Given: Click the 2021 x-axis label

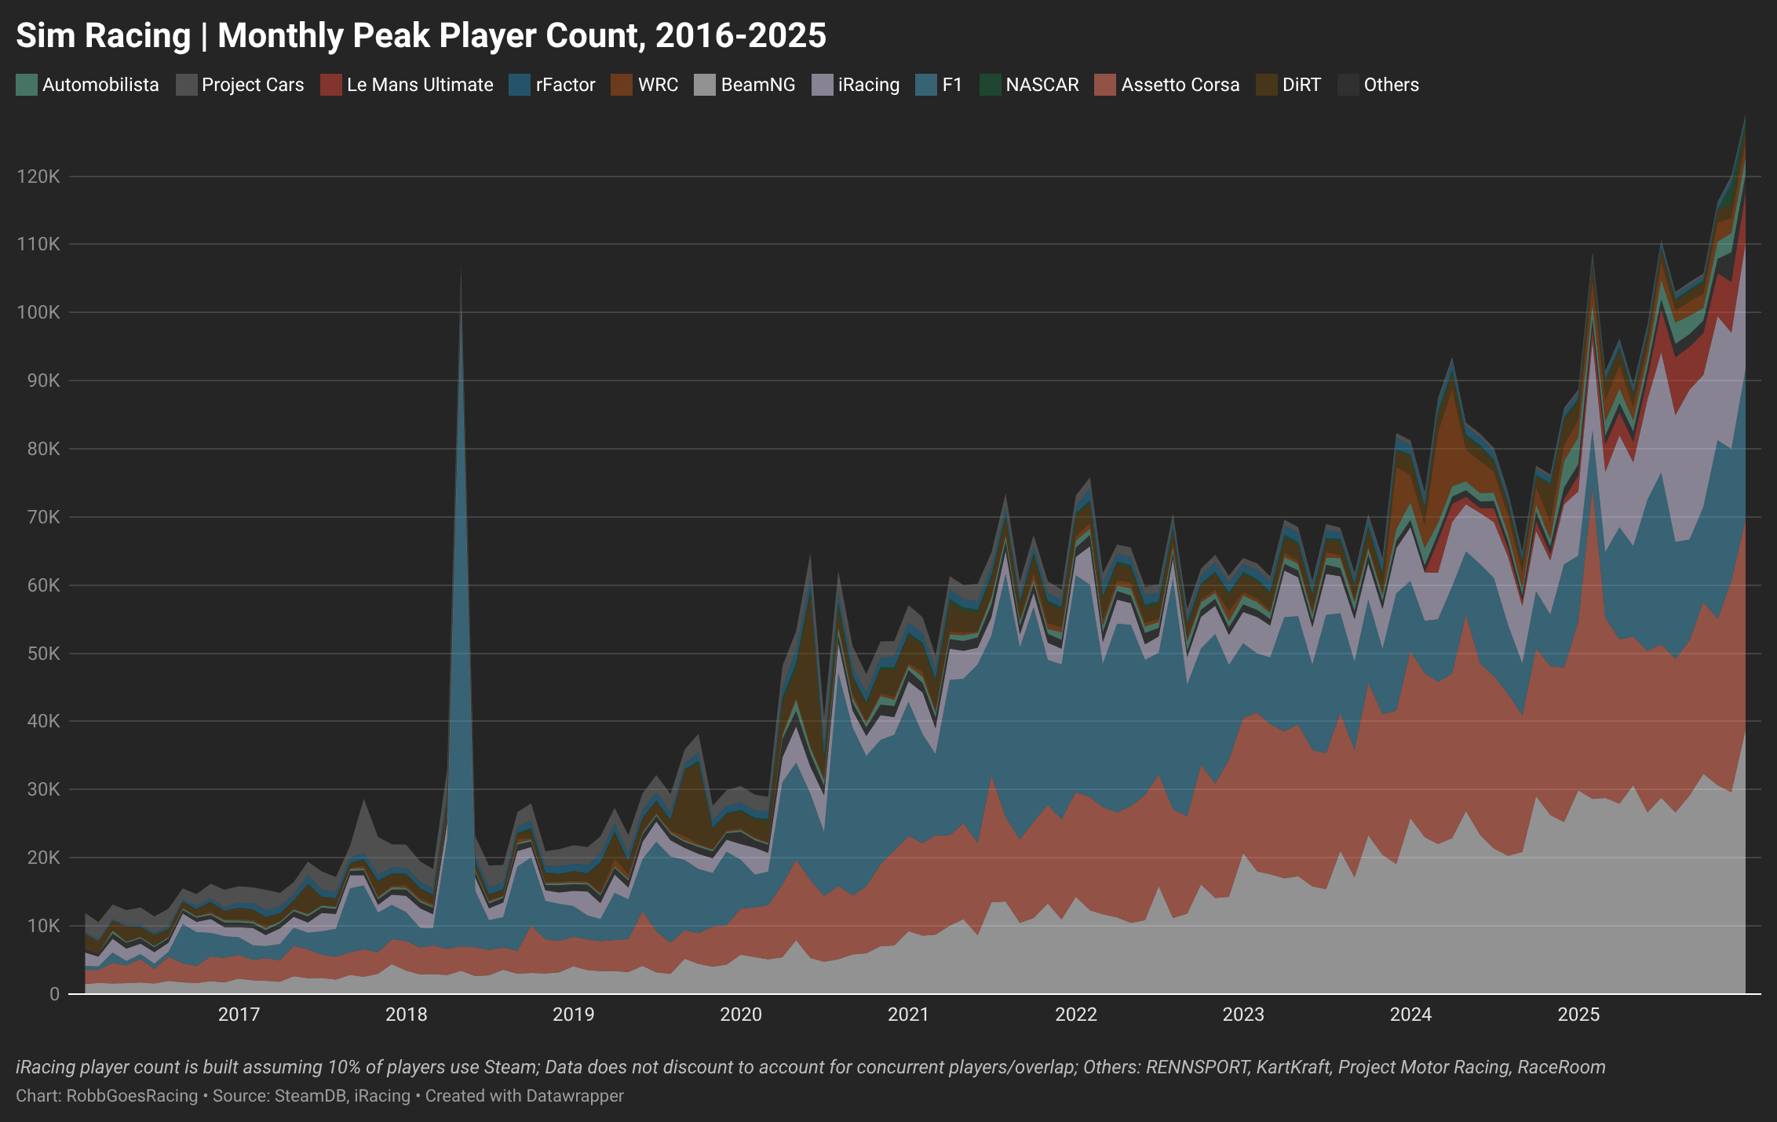Looking at the screenshot, I should point(908,1015).
